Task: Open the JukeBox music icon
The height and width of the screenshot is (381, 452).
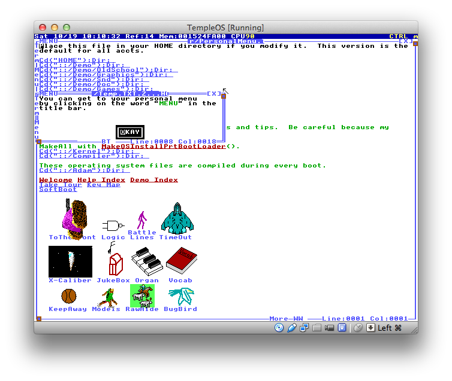Action: tap(114, 262)
